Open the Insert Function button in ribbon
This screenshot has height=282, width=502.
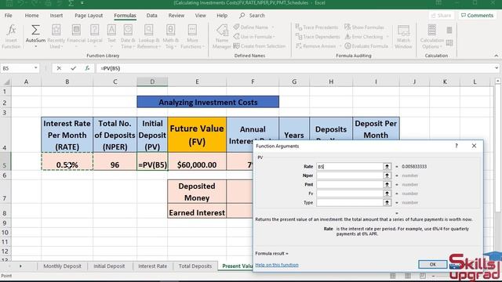11,37
